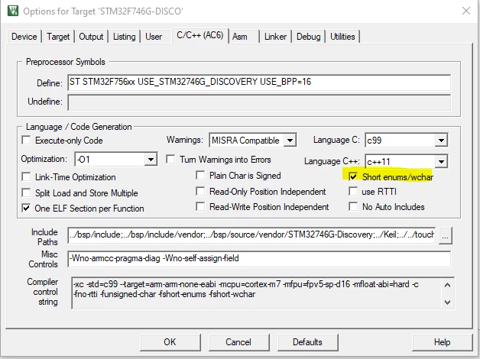Click compiler control string scroll up arrow
Screen dimensions: 480x359
pyautogui.click(x=447, y=285)
